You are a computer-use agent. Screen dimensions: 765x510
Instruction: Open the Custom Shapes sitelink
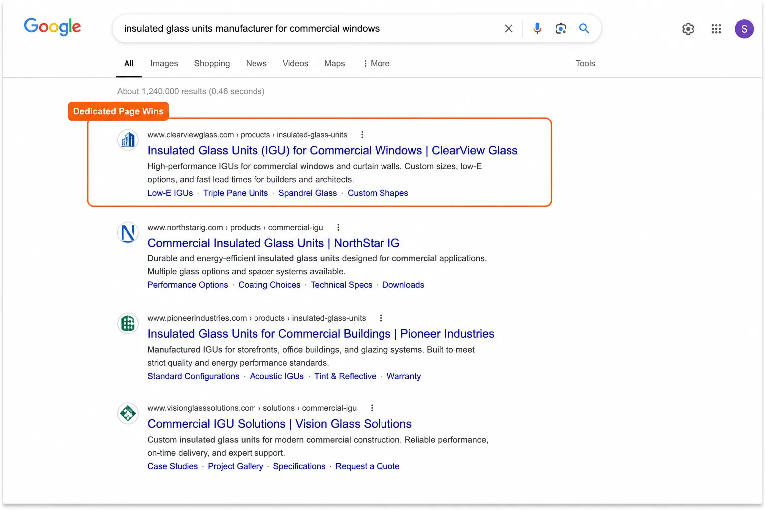(378, 193)
